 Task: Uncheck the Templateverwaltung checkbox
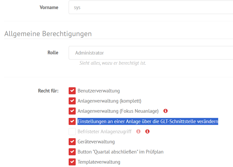pyautogui.click(x=72, y=162)
